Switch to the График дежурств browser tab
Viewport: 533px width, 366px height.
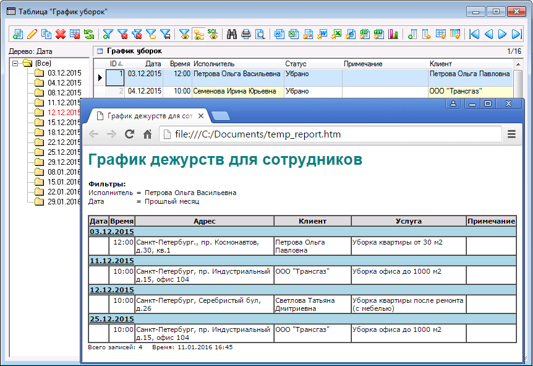148,116
